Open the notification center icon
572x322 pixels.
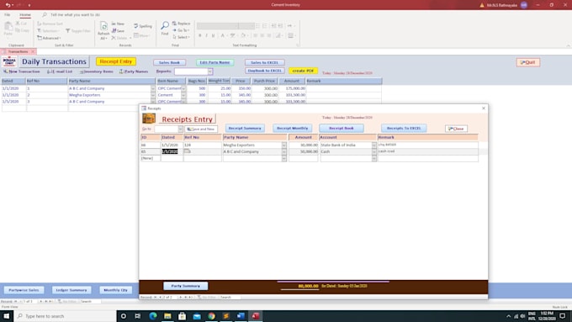(x=563, y=316)
